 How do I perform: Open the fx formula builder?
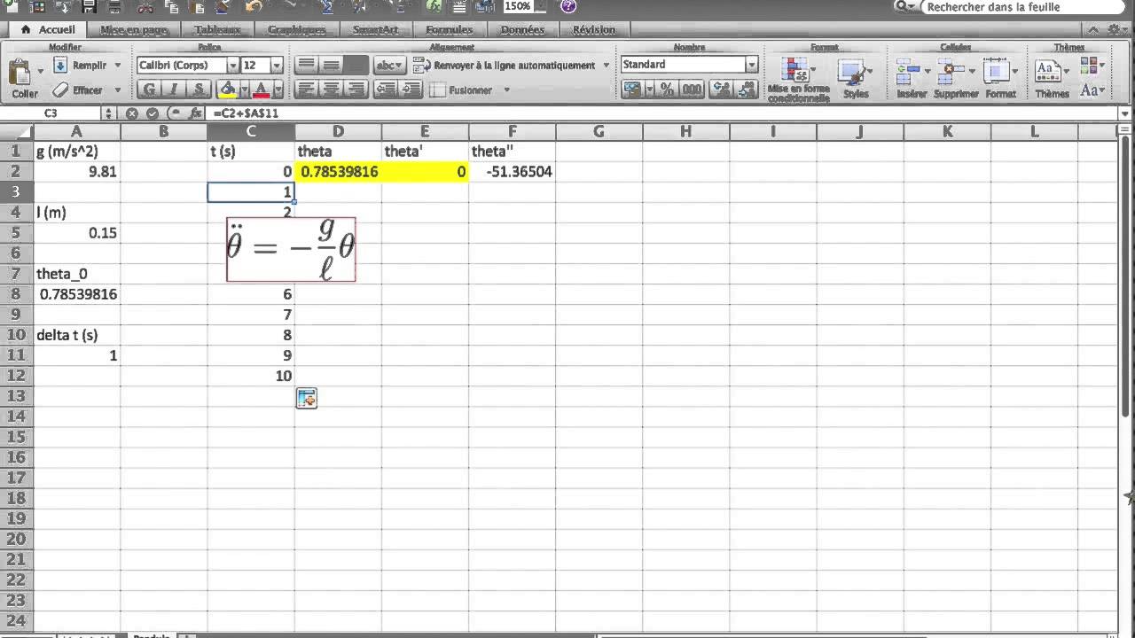[x=197, y=113]
